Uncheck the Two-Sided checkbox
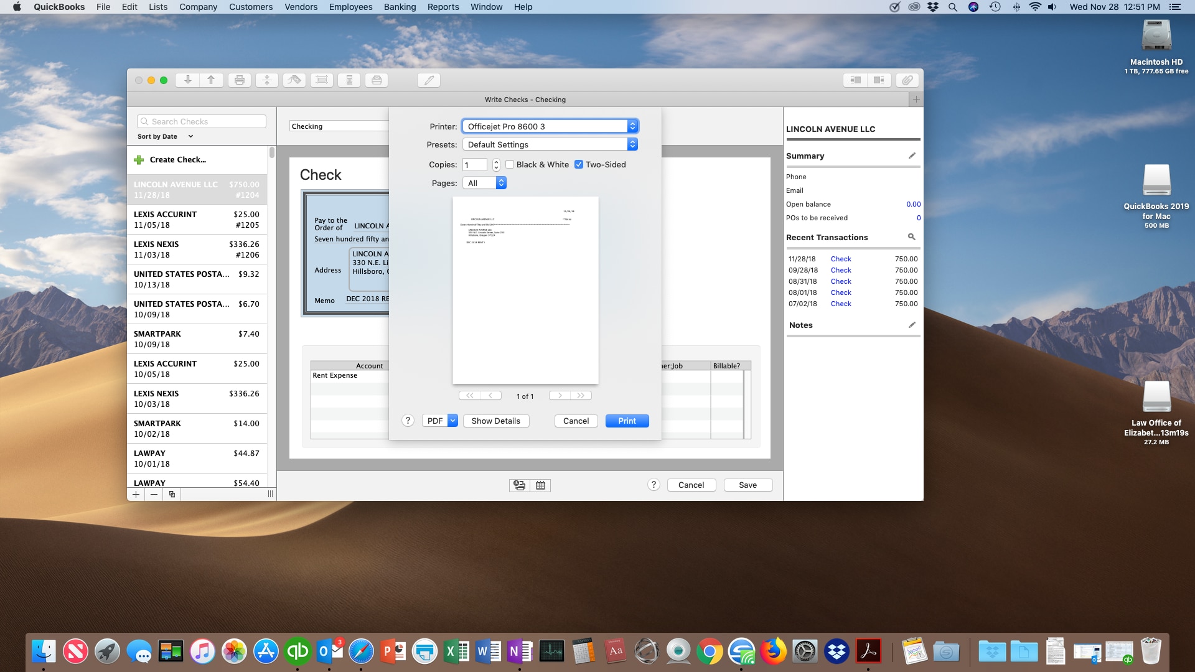Image resolution: width=1195 pixels, height=672 pixels. pyautogui.click(x=579, y=164)
